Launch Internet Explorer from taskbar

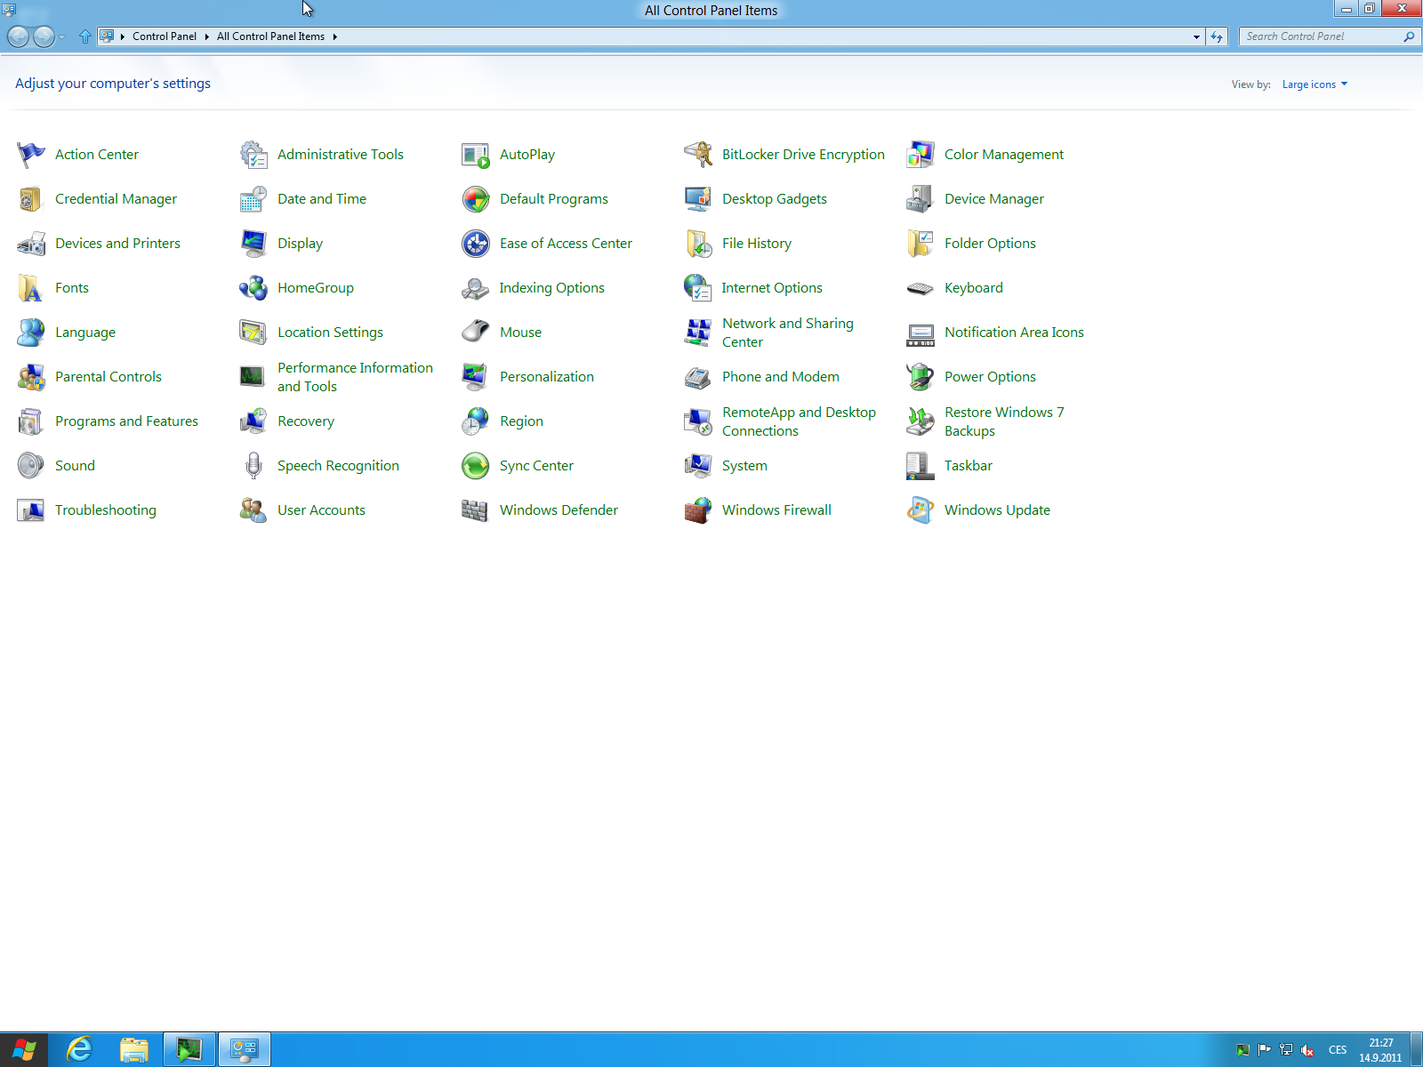point(79,1050)
